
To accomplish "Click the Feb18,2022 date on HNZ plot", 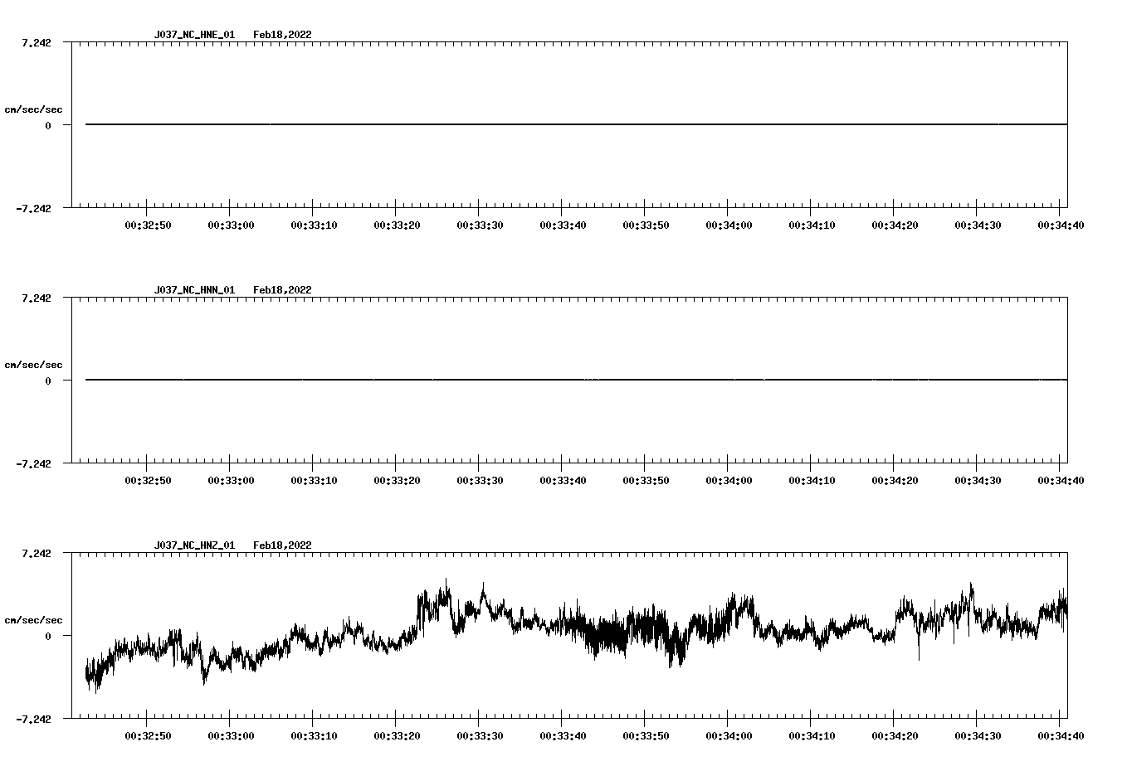I will (282, 545).
